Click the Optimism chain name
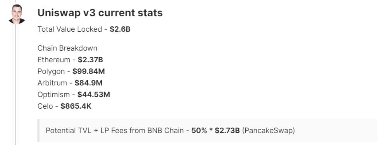The width and height of the screenshot is (384, 145). (x=53, y=94)
